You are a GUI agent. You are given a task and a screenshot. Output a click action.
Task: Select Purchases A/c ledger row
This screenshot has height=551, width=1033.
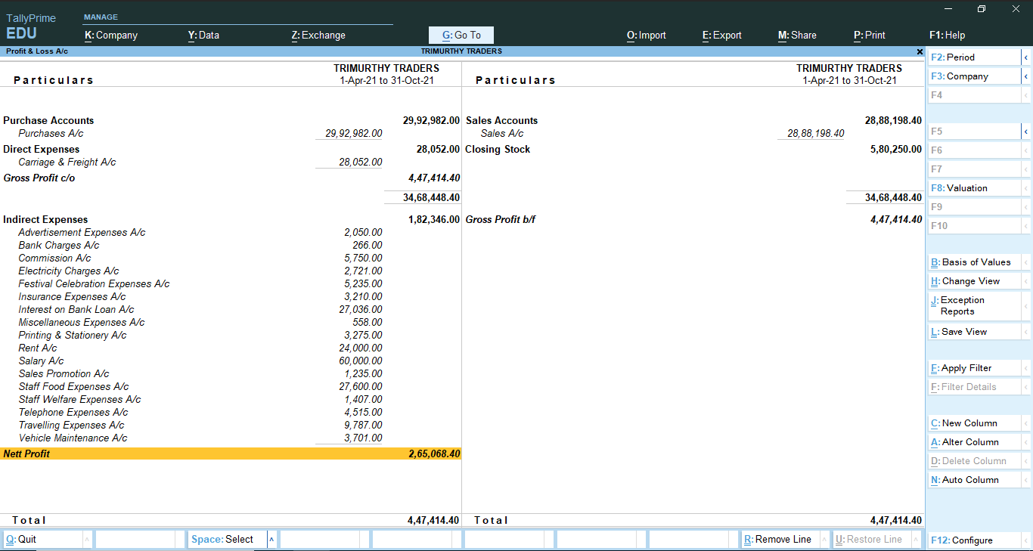coord(231,133)
